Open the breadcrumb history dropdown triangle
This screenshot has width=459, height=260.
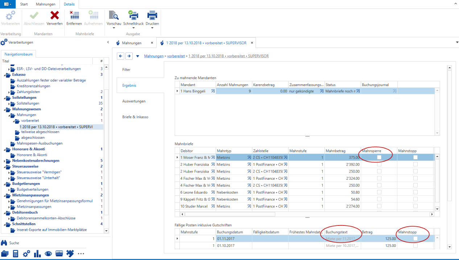click(138, 56)
